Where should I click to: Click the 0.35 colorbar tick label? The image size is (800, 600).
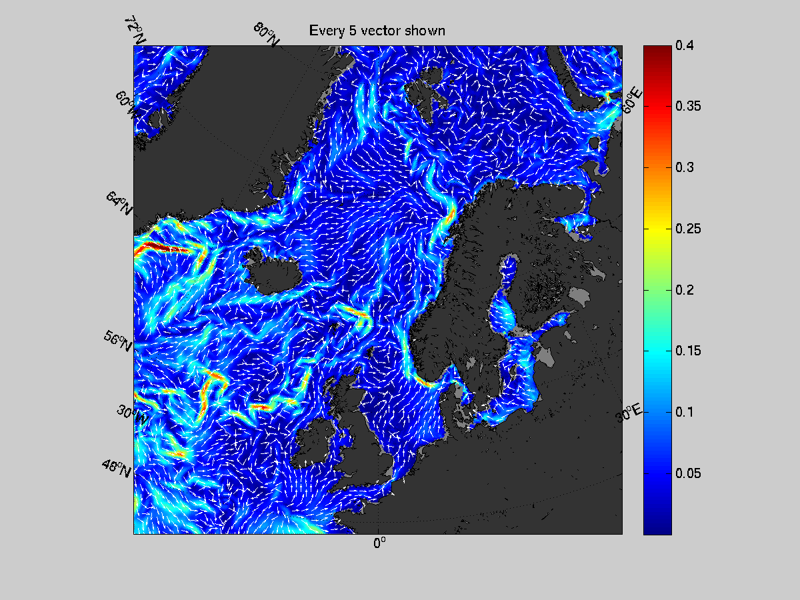pos(689,106)
